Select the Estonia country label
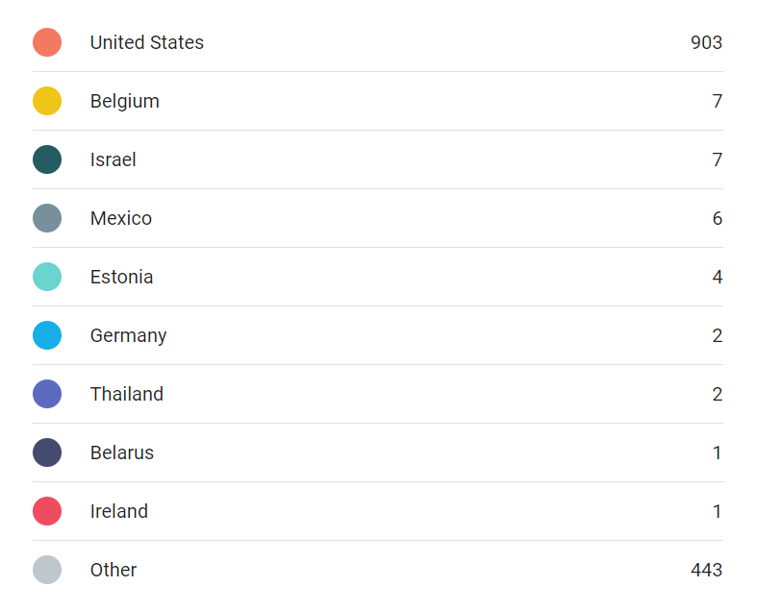This screenshot has height=611, width=757. [x=121, y=277]
